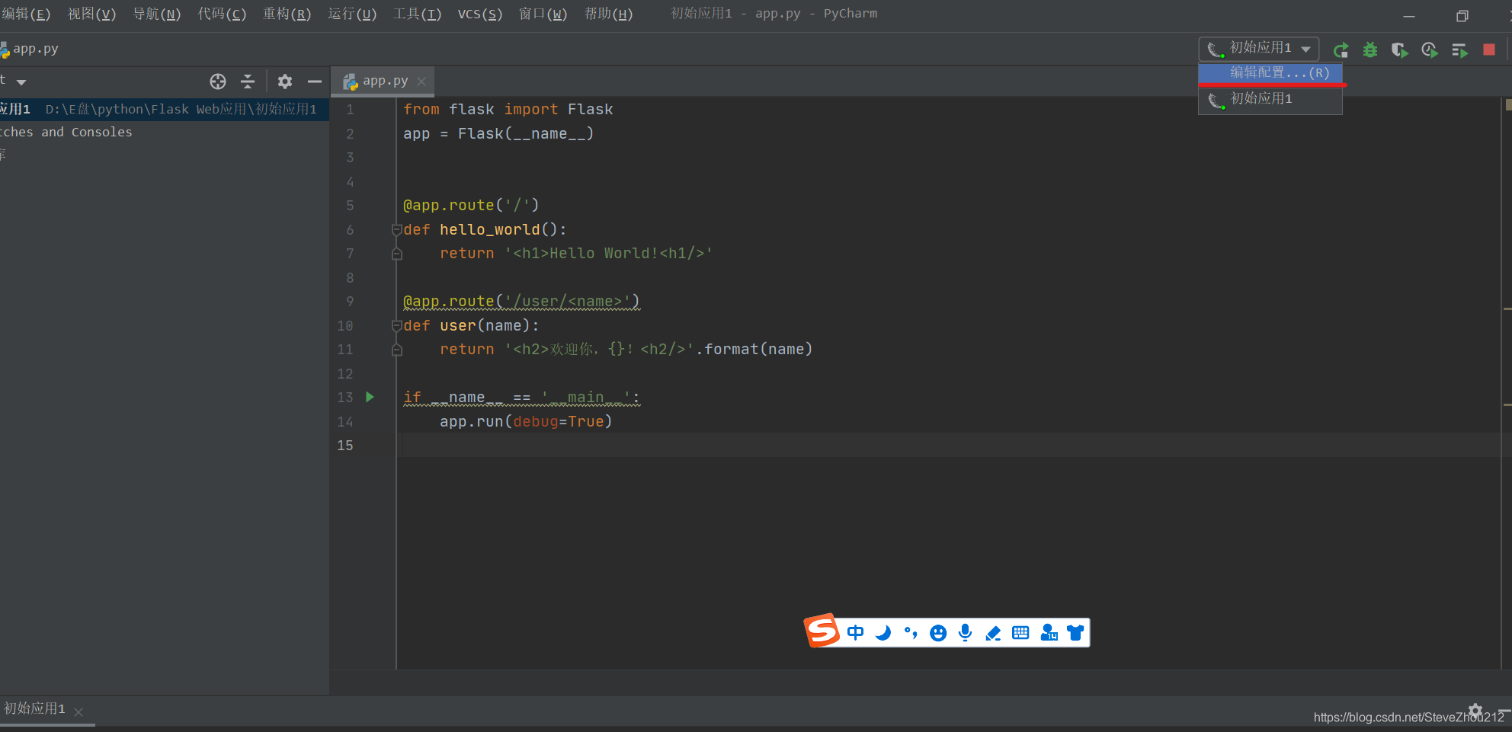
Task: Open the 视图(V) menu
Action: coord(91,14)
